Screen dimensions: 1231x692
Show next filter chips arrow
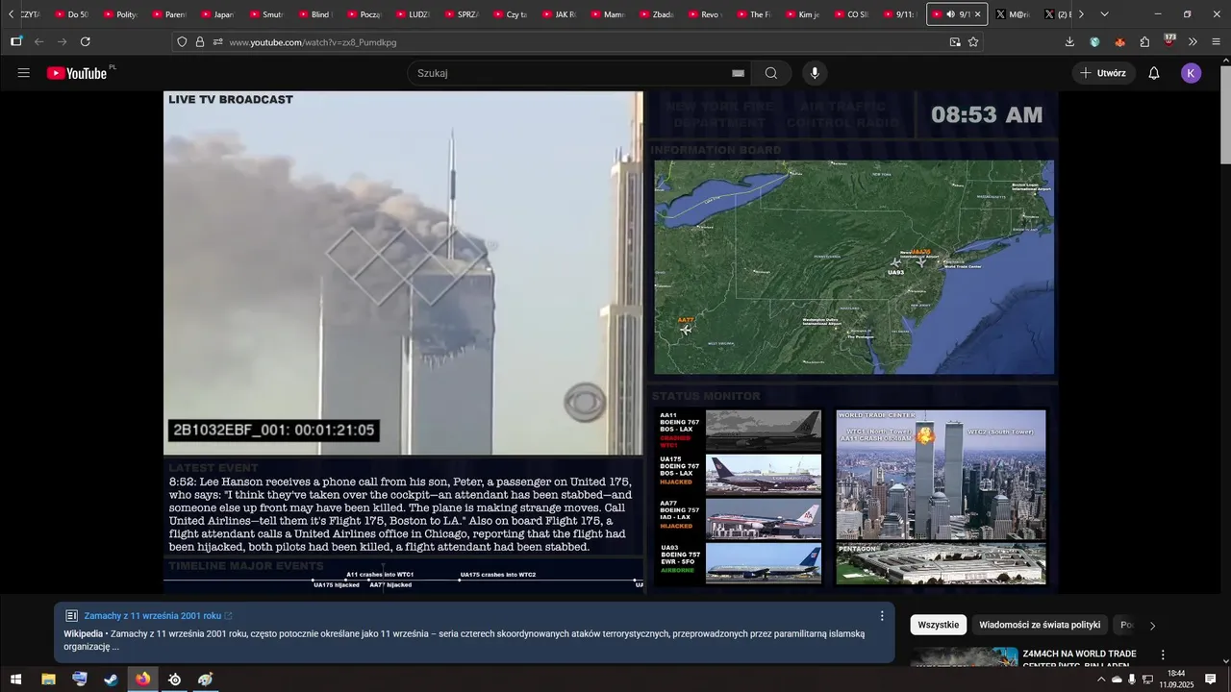(x=1152, y=626)
